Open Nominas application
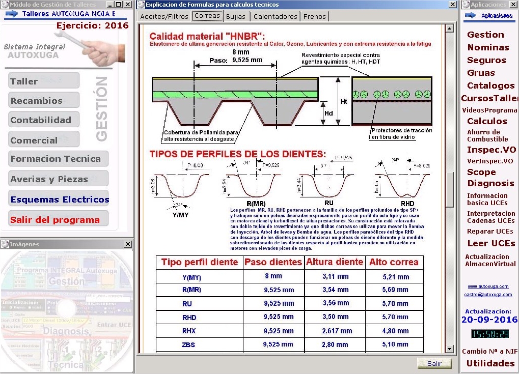Viewport: 519px width, 374px height. coord(488,47)
